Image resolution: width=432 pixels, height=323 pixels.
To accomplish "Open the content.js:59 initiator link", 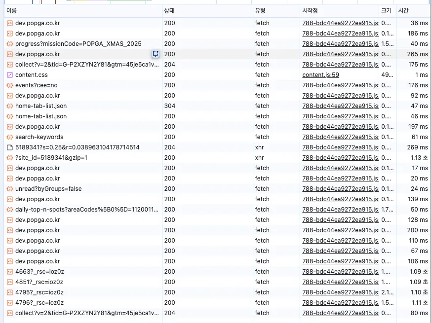I will 320,75.
